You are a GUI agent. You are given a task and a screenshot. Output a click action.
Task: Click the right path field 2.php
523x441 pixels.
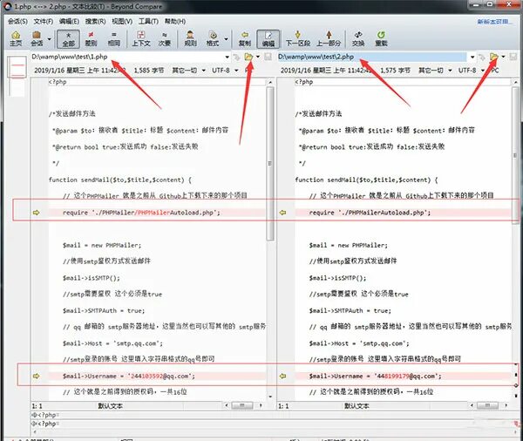[x=371, y=57]
